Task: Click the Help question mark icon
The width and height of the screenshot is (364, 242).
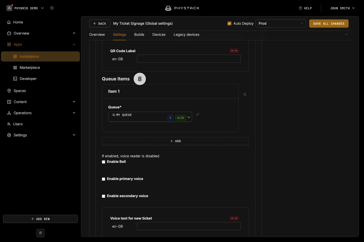Action: tap(301, 8)
